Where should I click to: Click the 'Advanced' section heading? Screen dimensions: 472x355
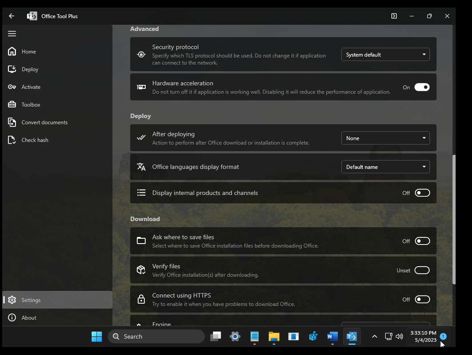pos(144,29)
